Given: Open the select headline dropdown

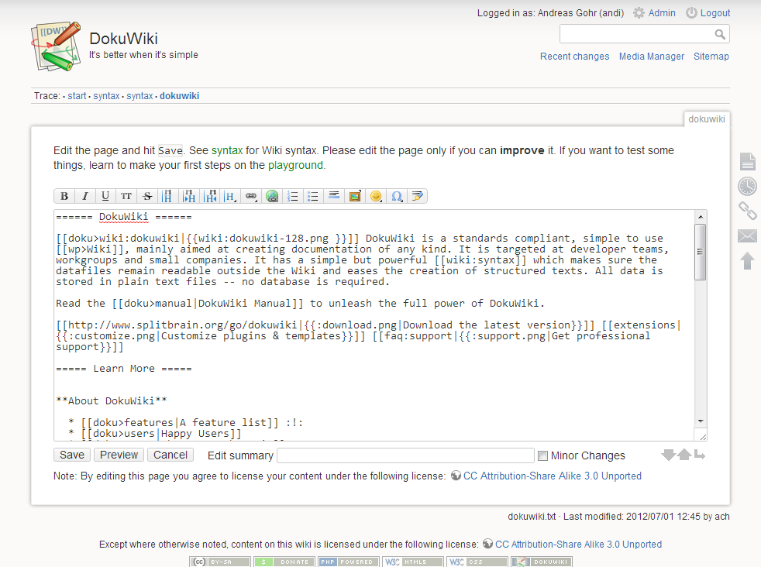Looking at the screenshot, I should (230, 197).
